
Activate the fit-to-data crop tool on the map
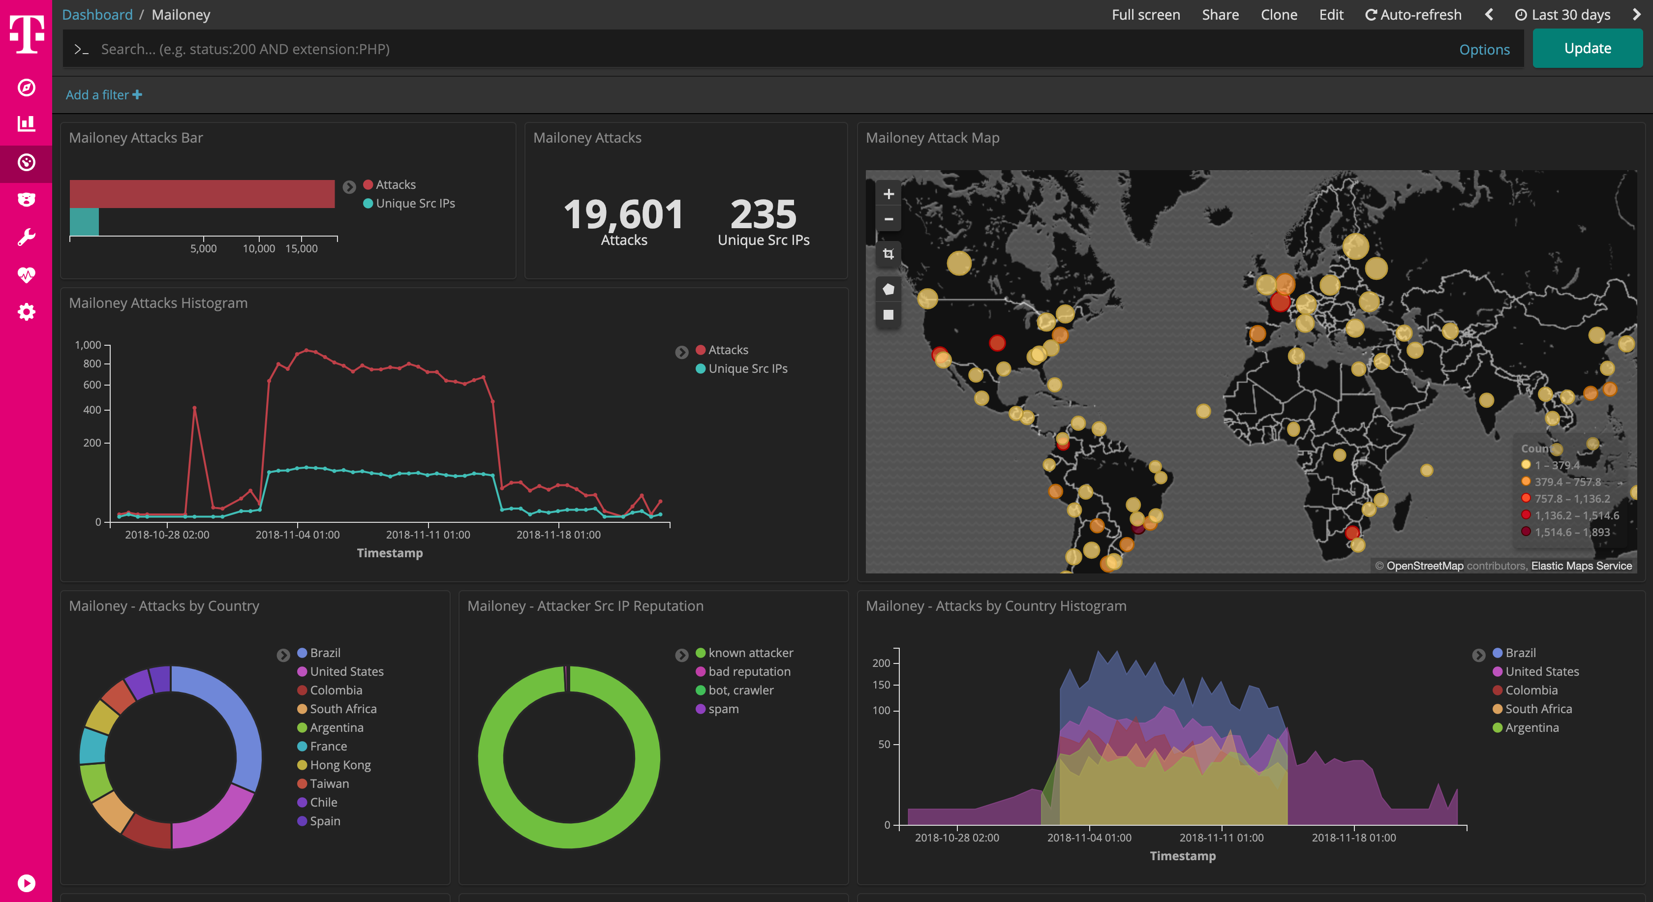tap(888, 255)
